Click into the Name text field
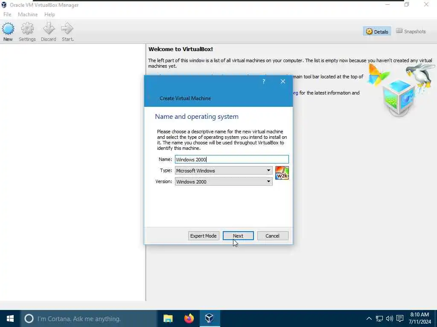Screen dimensions: 437x327 [232, 159]
